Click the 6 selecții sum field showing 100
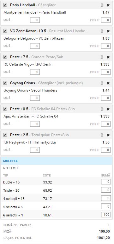 [106, 215]
